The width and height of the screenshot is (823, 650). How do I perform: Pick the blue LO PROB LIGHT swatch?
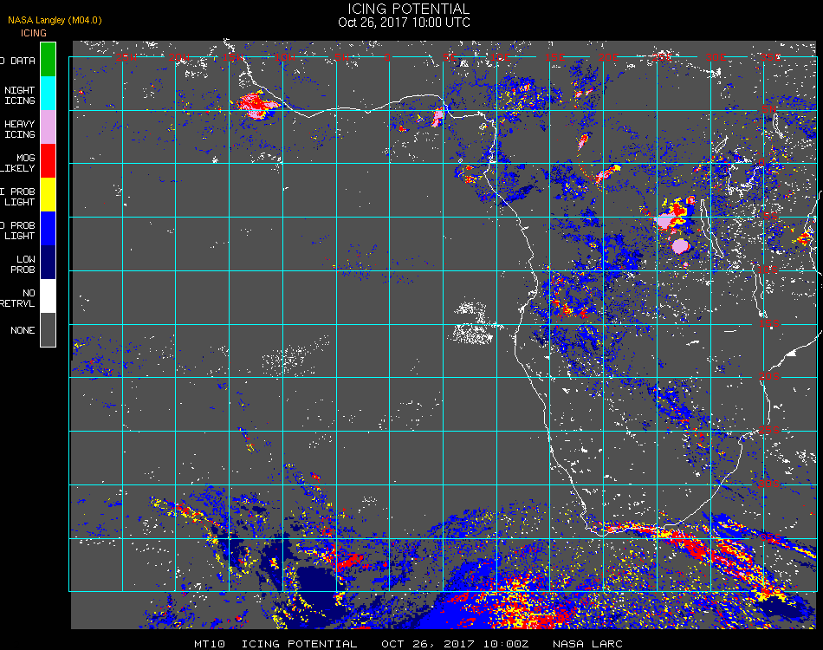(48, 229)
